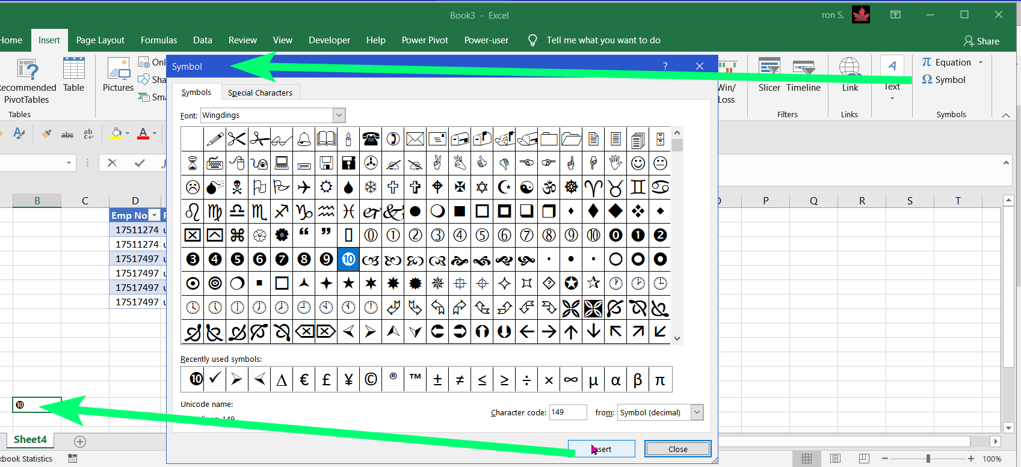Viewport: 1021px width, 467px height.
Task: Select the bomb symbol
Action: coord(215,187)
